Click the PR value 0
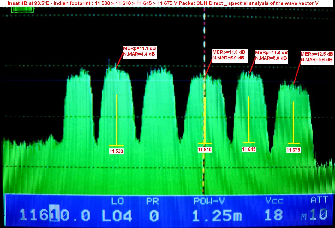335x228 pixels. pos(153,216)
